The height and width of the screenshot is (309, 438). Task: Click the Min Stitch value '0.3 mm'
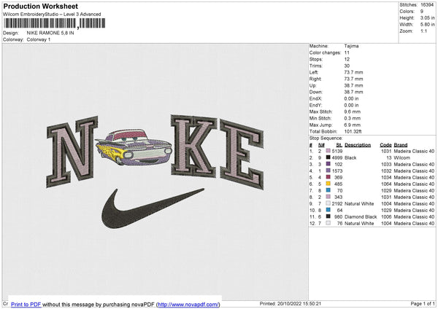click(x=353, y=118)
